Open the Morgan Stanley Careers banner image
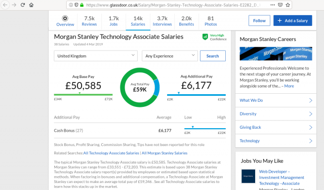This screenshot has height=190, width=324. click(x=276, y=54)
